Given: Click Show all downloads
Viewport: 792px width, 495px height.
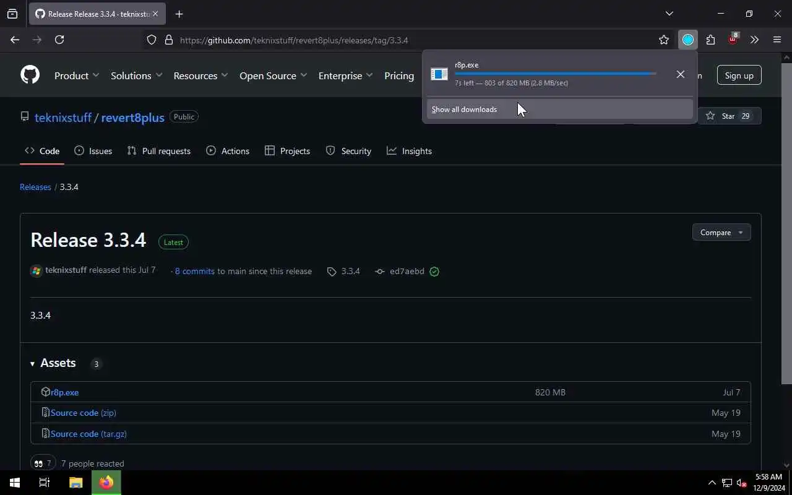Looking at the screenshot, I should tap(559, 109).
